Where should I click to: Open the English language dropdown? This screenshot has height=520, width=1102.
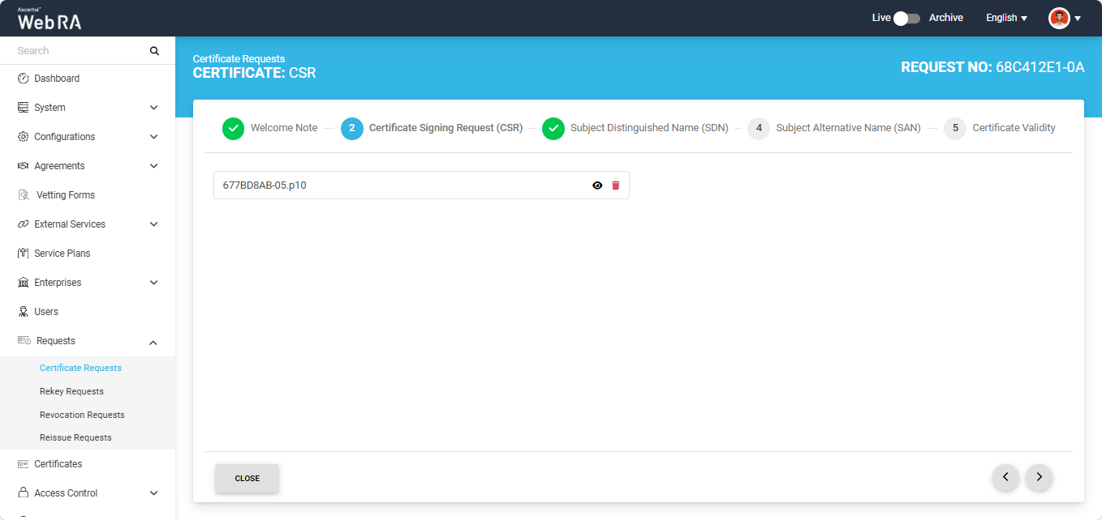1006,18
